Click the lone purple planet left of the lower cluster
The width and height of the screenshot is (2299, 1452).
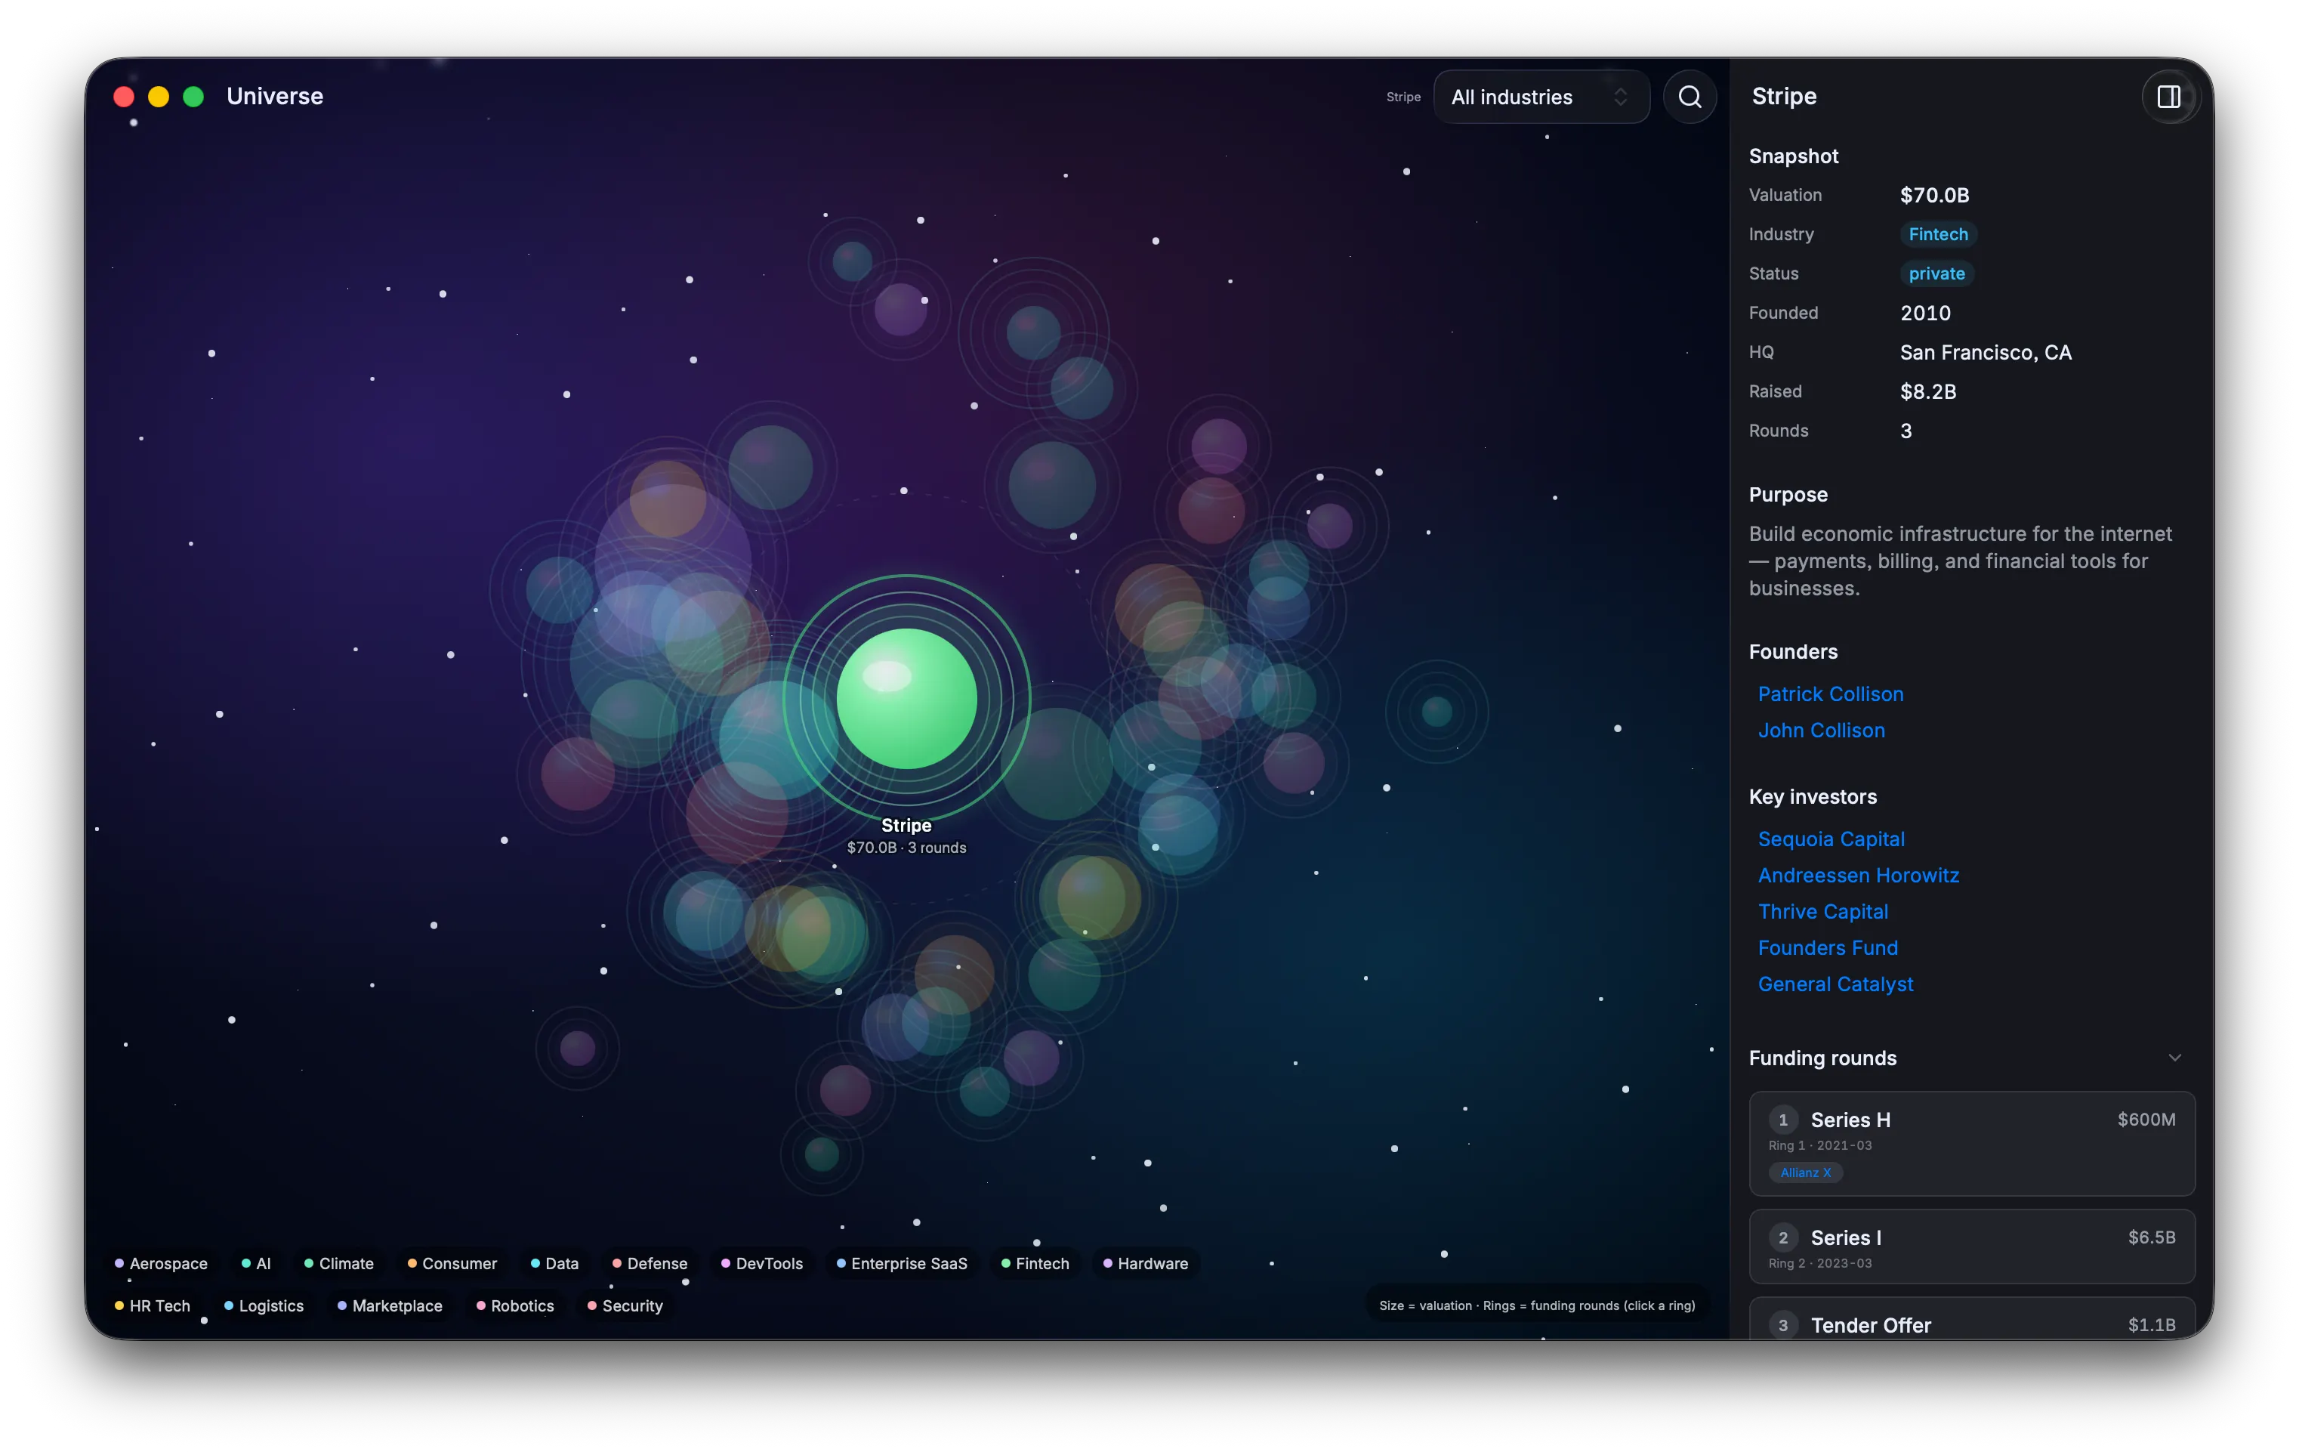click(577, 1049)
